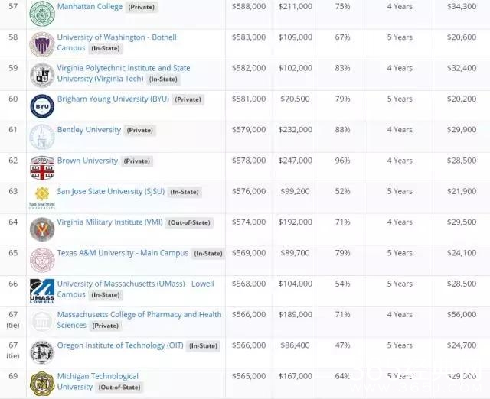490x399 pixels.
Task: Click the Virginia Military Institute logo
Action: (41, 229)
